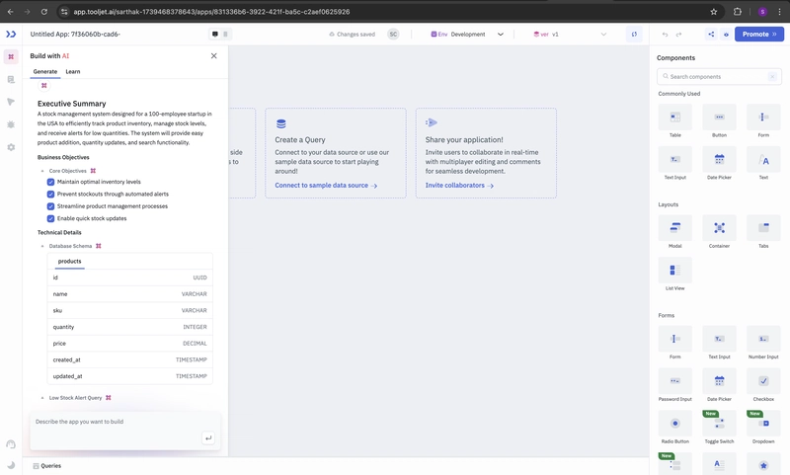
Task: Switch to the Generate tab
Action: 45,71
